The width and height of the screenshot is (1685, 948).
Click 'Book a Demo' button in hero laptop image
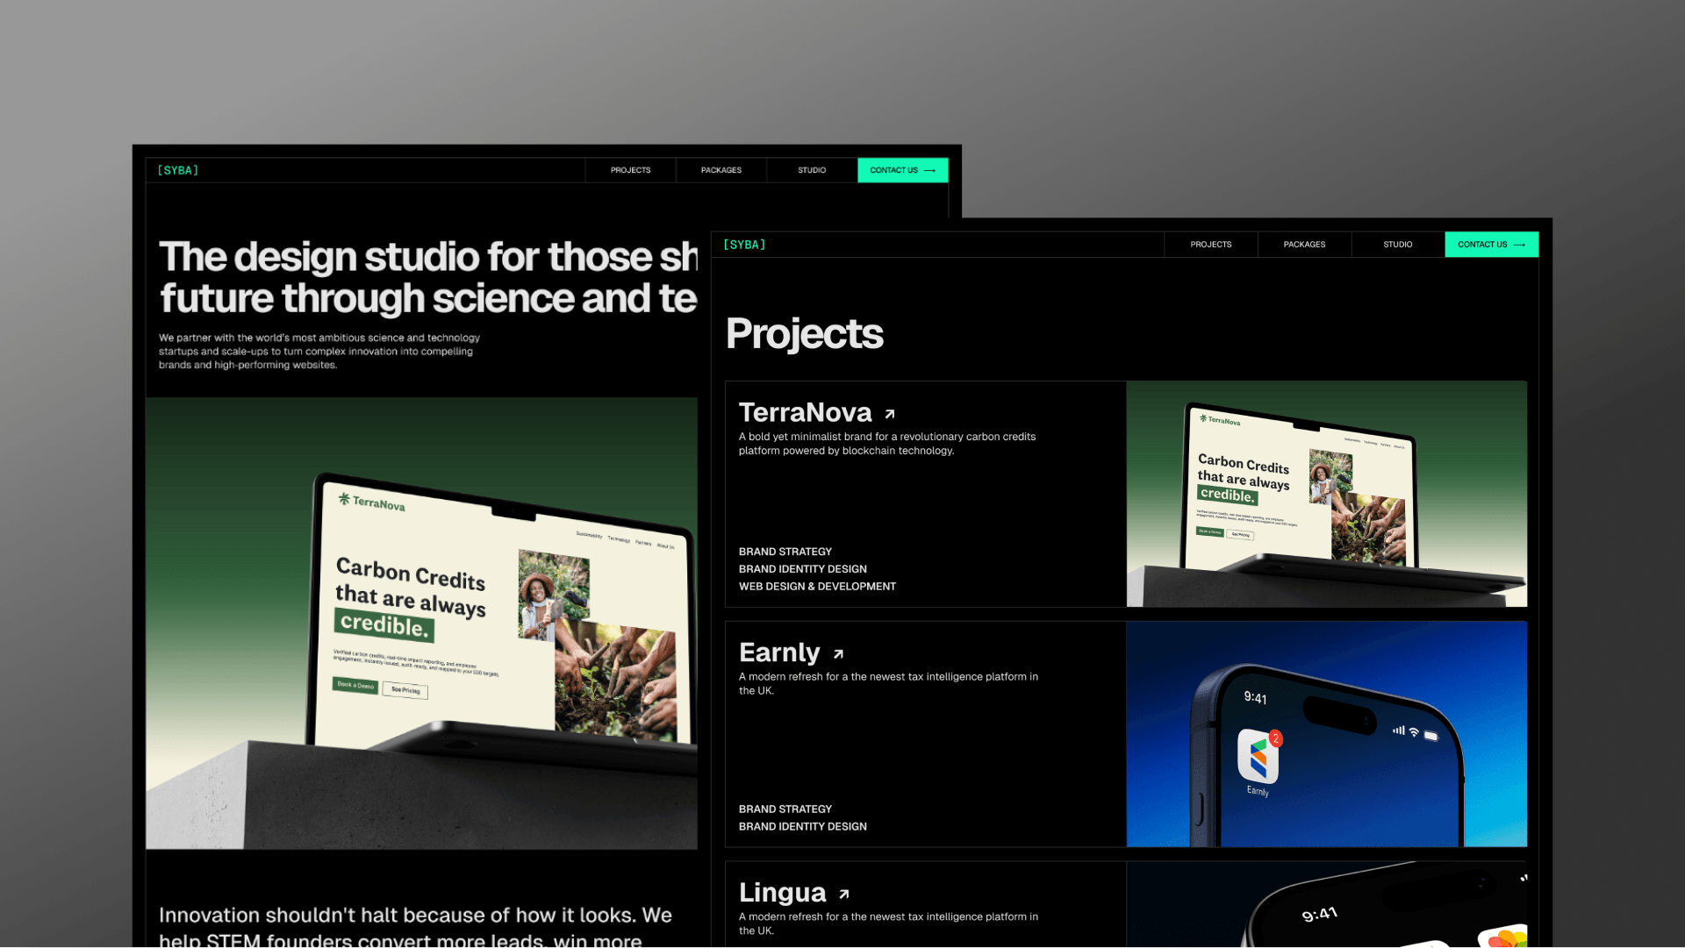point(355,686)
